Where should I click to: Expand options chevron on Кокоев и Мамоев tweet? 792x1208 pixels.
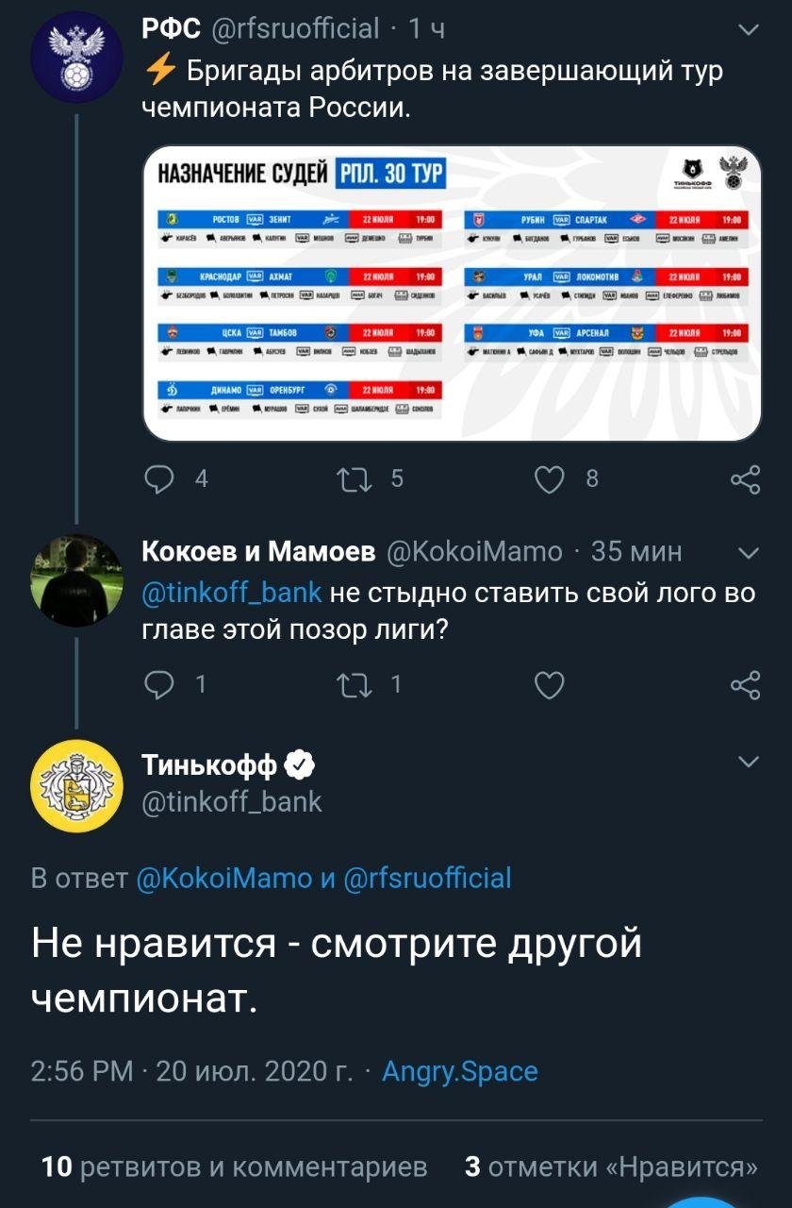748,552
